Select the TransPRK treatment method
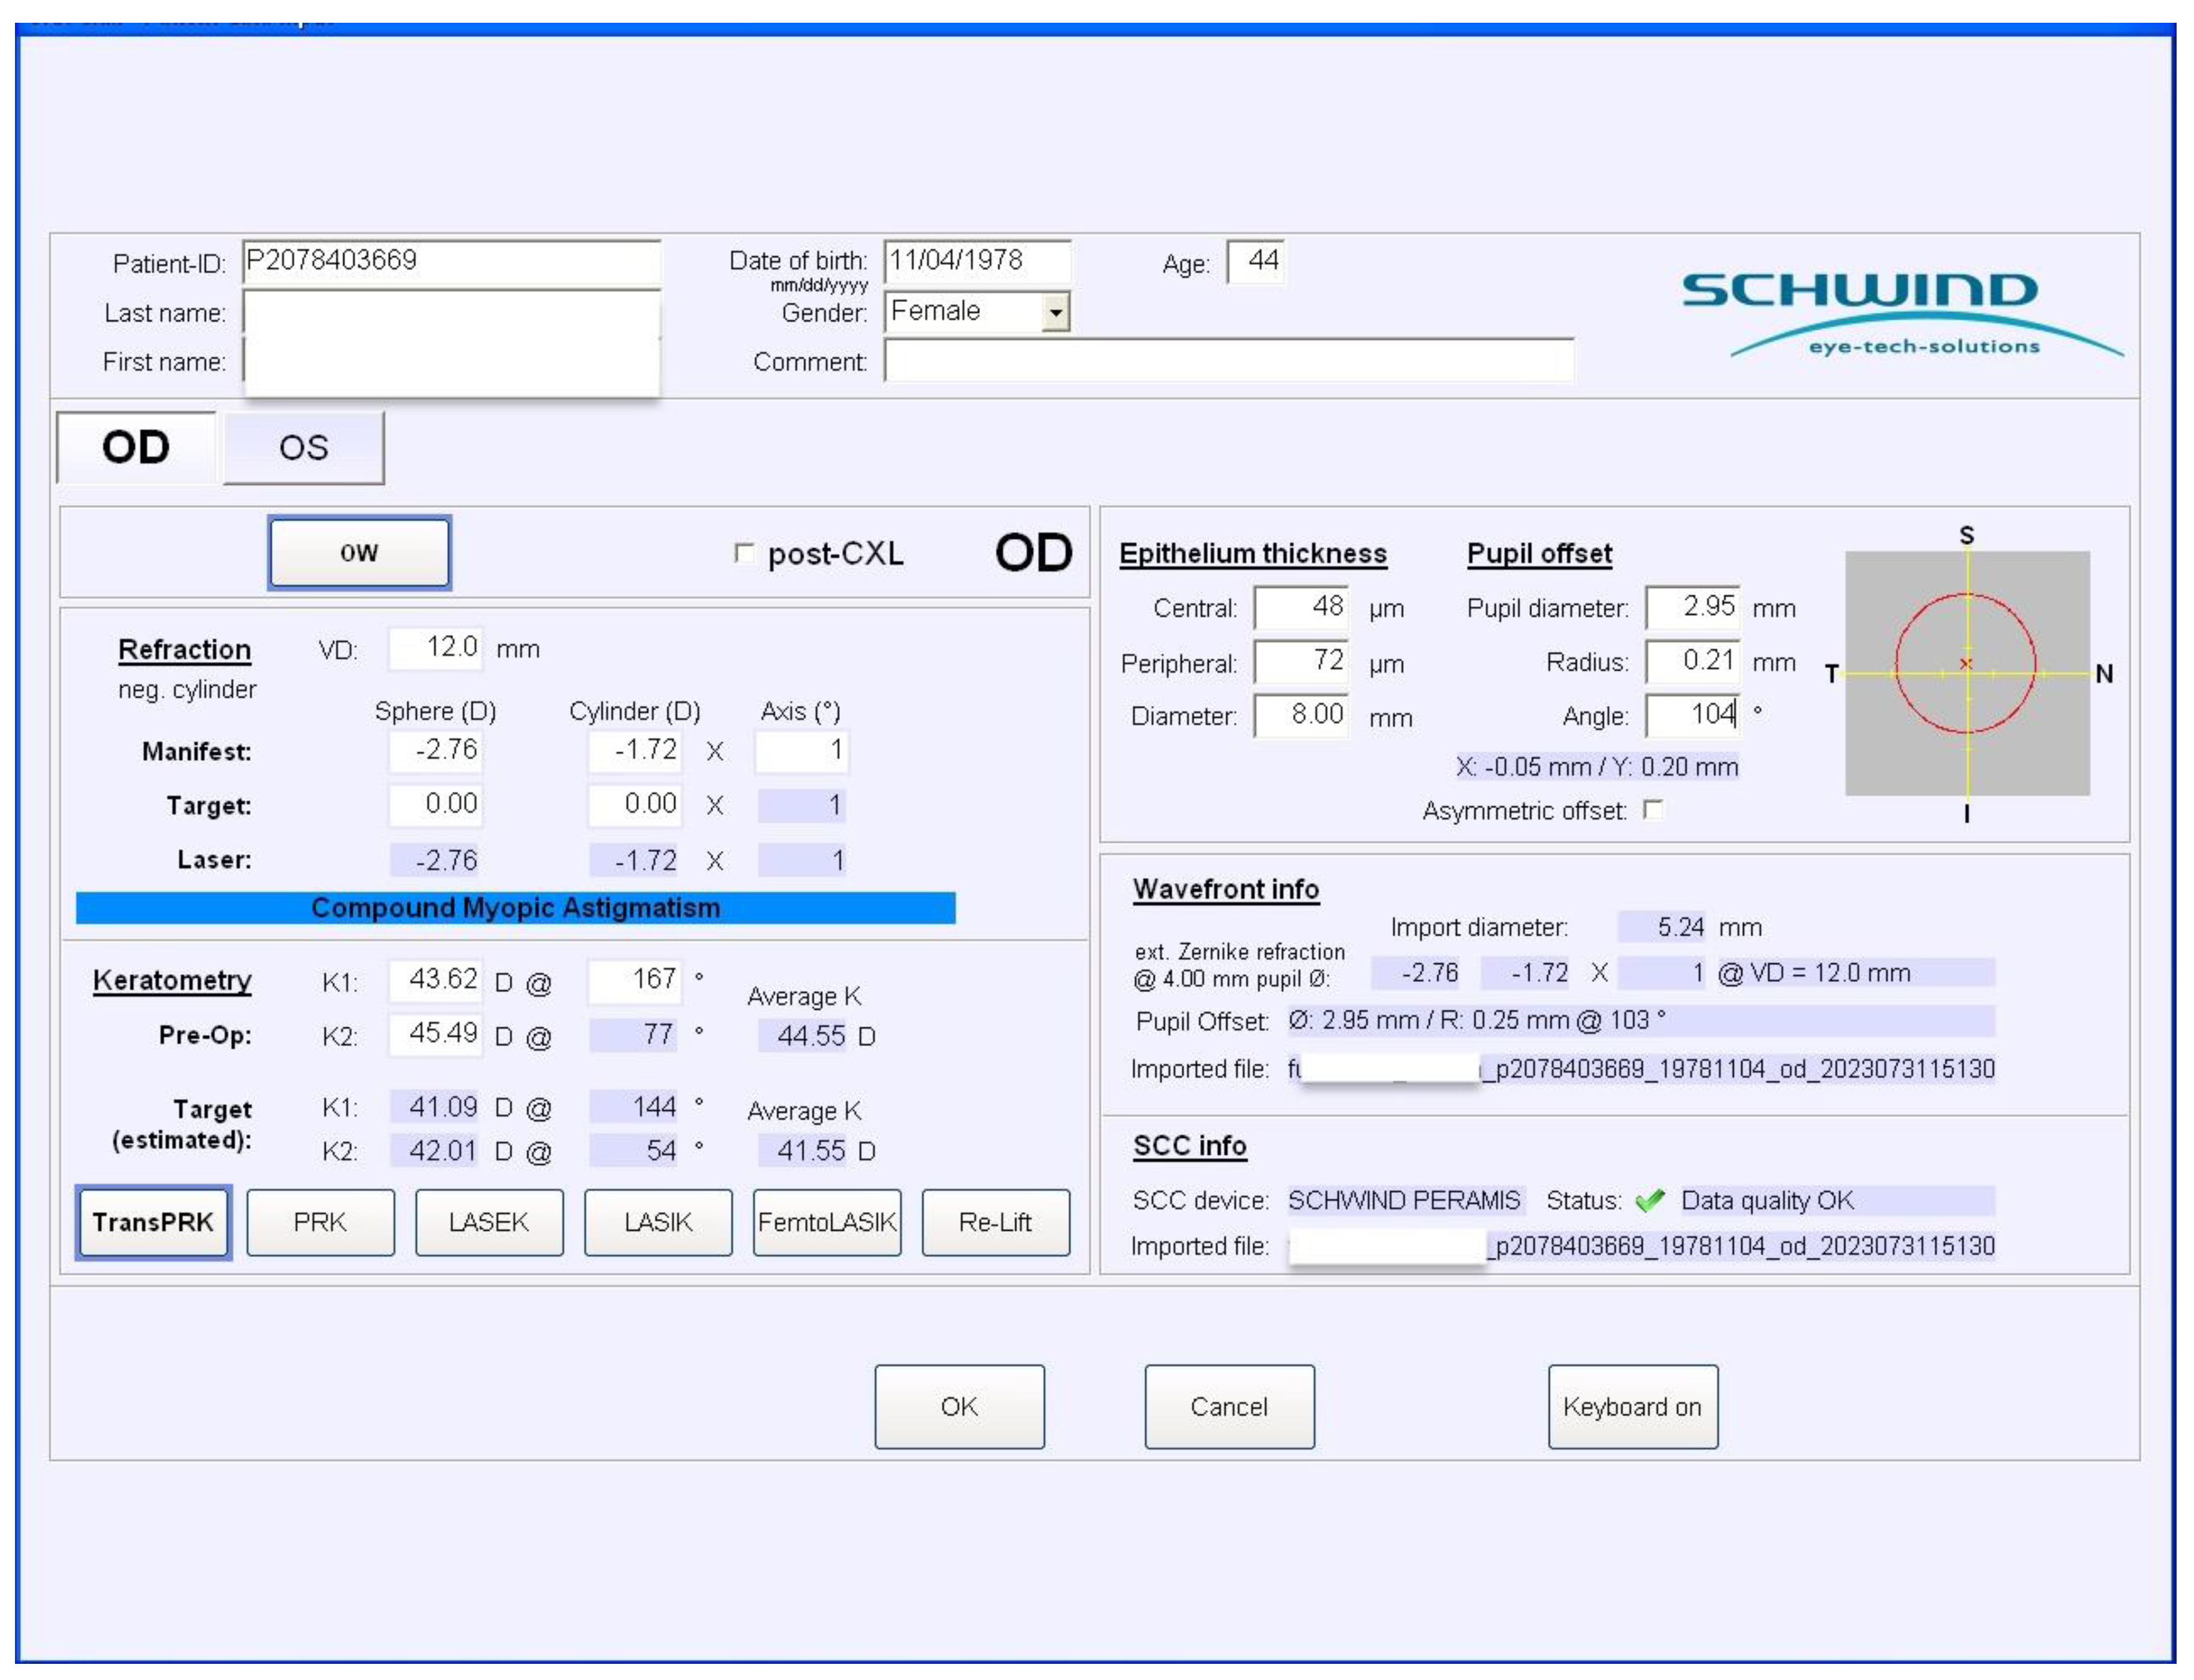2194x1680 pixels. [153, 1222]
